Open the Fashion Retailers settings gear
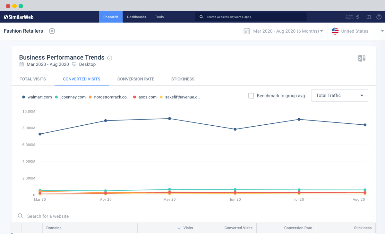The image size is (385, 234). pyautogui.click(x=52, y=31)
